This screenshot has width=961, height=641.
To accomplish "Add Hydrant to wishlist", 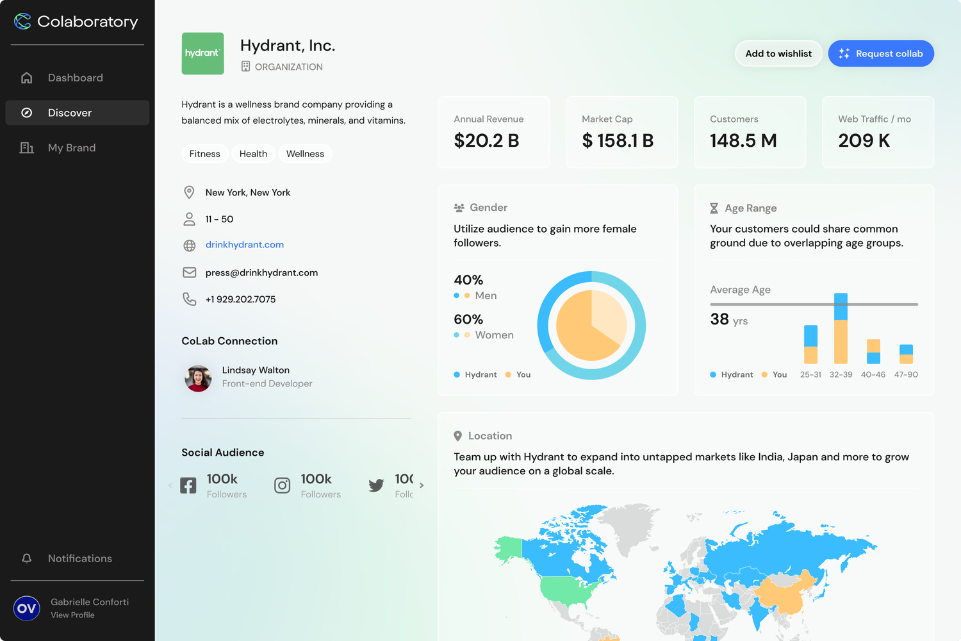I will 778,54.
